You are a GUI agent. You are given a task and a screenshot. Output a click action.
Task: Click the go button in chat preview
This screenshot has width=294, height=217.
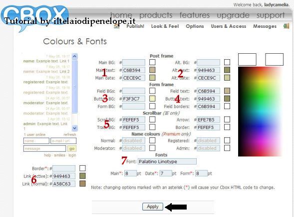click(x=72, y=149)
